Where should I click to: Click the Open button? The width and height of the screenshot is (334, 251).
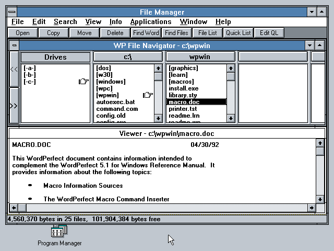22,33
